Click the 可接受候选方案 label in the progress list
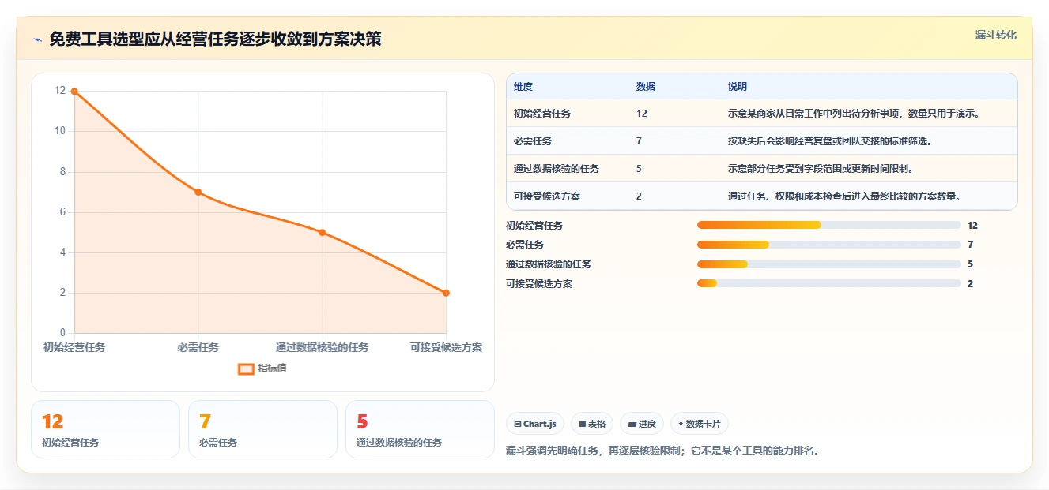Viewport: 1049px width, 490px height. point(539,283)
